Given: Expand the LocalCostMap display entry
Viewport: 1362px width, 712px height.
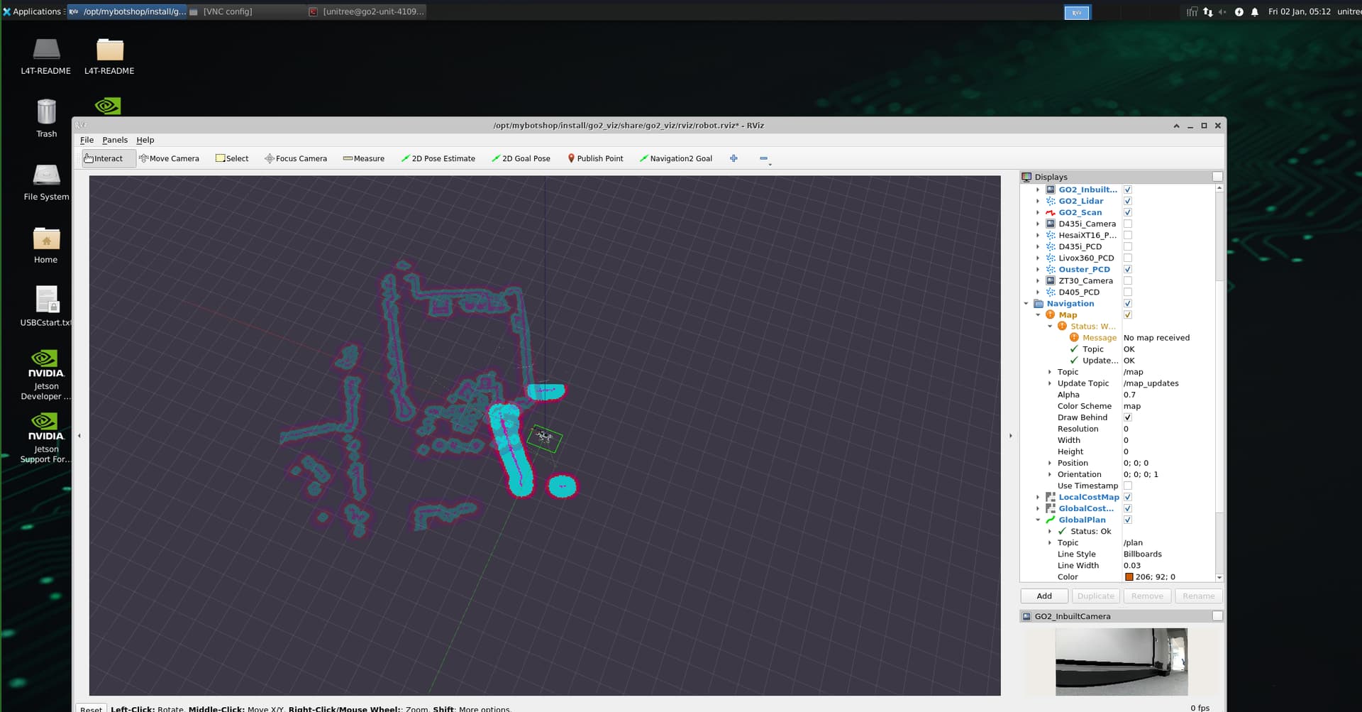Looking at the screenshot, I should coord(1038,497).
